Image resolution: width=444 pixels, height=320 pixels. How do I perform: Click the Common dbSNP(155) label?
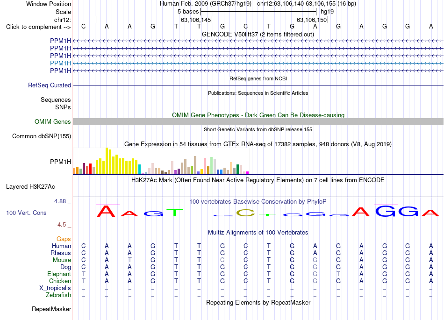[42, 136]
